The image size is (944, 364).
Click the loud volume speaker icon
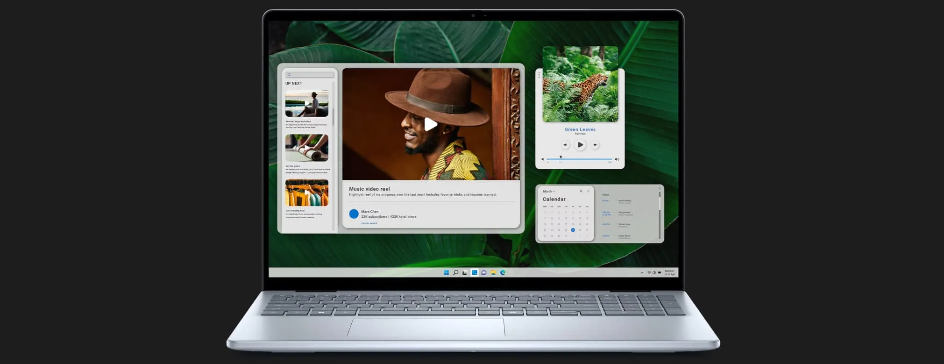coord(617,159)
